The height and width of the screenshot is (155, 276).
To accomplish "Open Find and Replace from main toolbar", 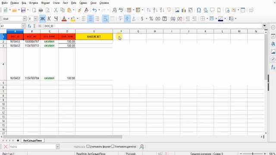I will coord(114,10).
